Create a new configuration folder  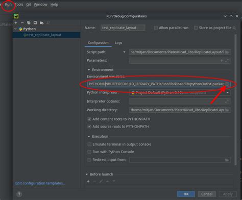[42, 22]
